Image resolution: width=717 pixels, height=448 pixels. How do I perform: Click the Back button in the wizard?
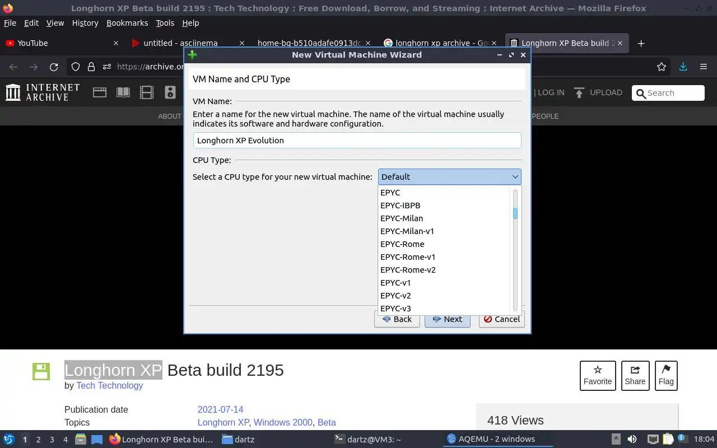point(397,319)
